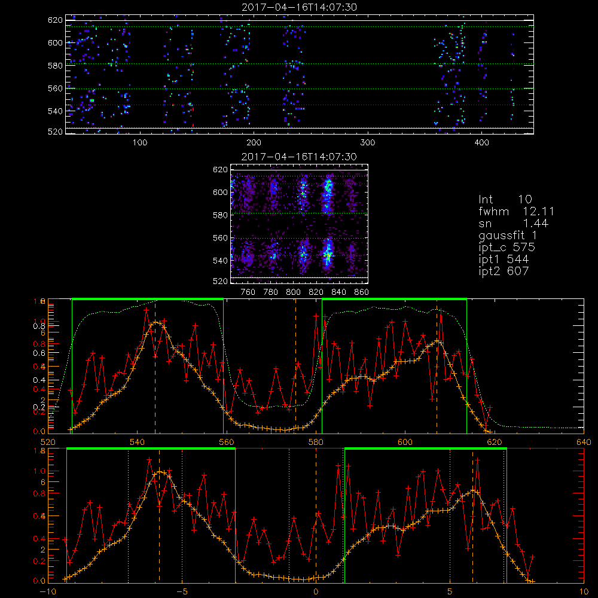Image resolution: width=598 pixels, height=598 pixels.
Task: Click y-axis label 540 of the small middle spectrogram
Action: [x=220, y=261]
